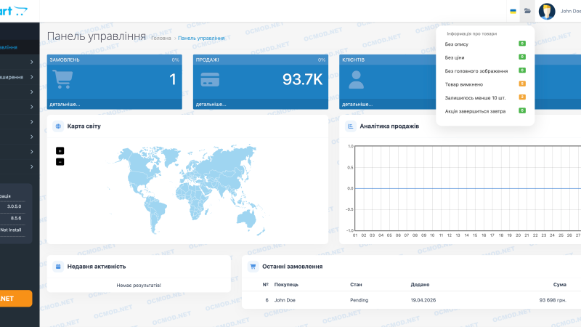
Task: Click the order number 6 cell
Action: coord(267,300)
